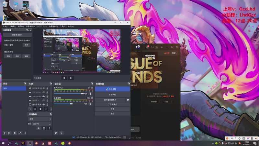This screenshot has height=146, width=259.
Task: Open Desktop Audio channel three-dot options
Action: click(x=90, y=104)
